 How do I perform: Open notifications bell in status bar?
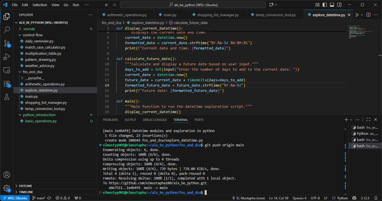click(x=376, y=198)
